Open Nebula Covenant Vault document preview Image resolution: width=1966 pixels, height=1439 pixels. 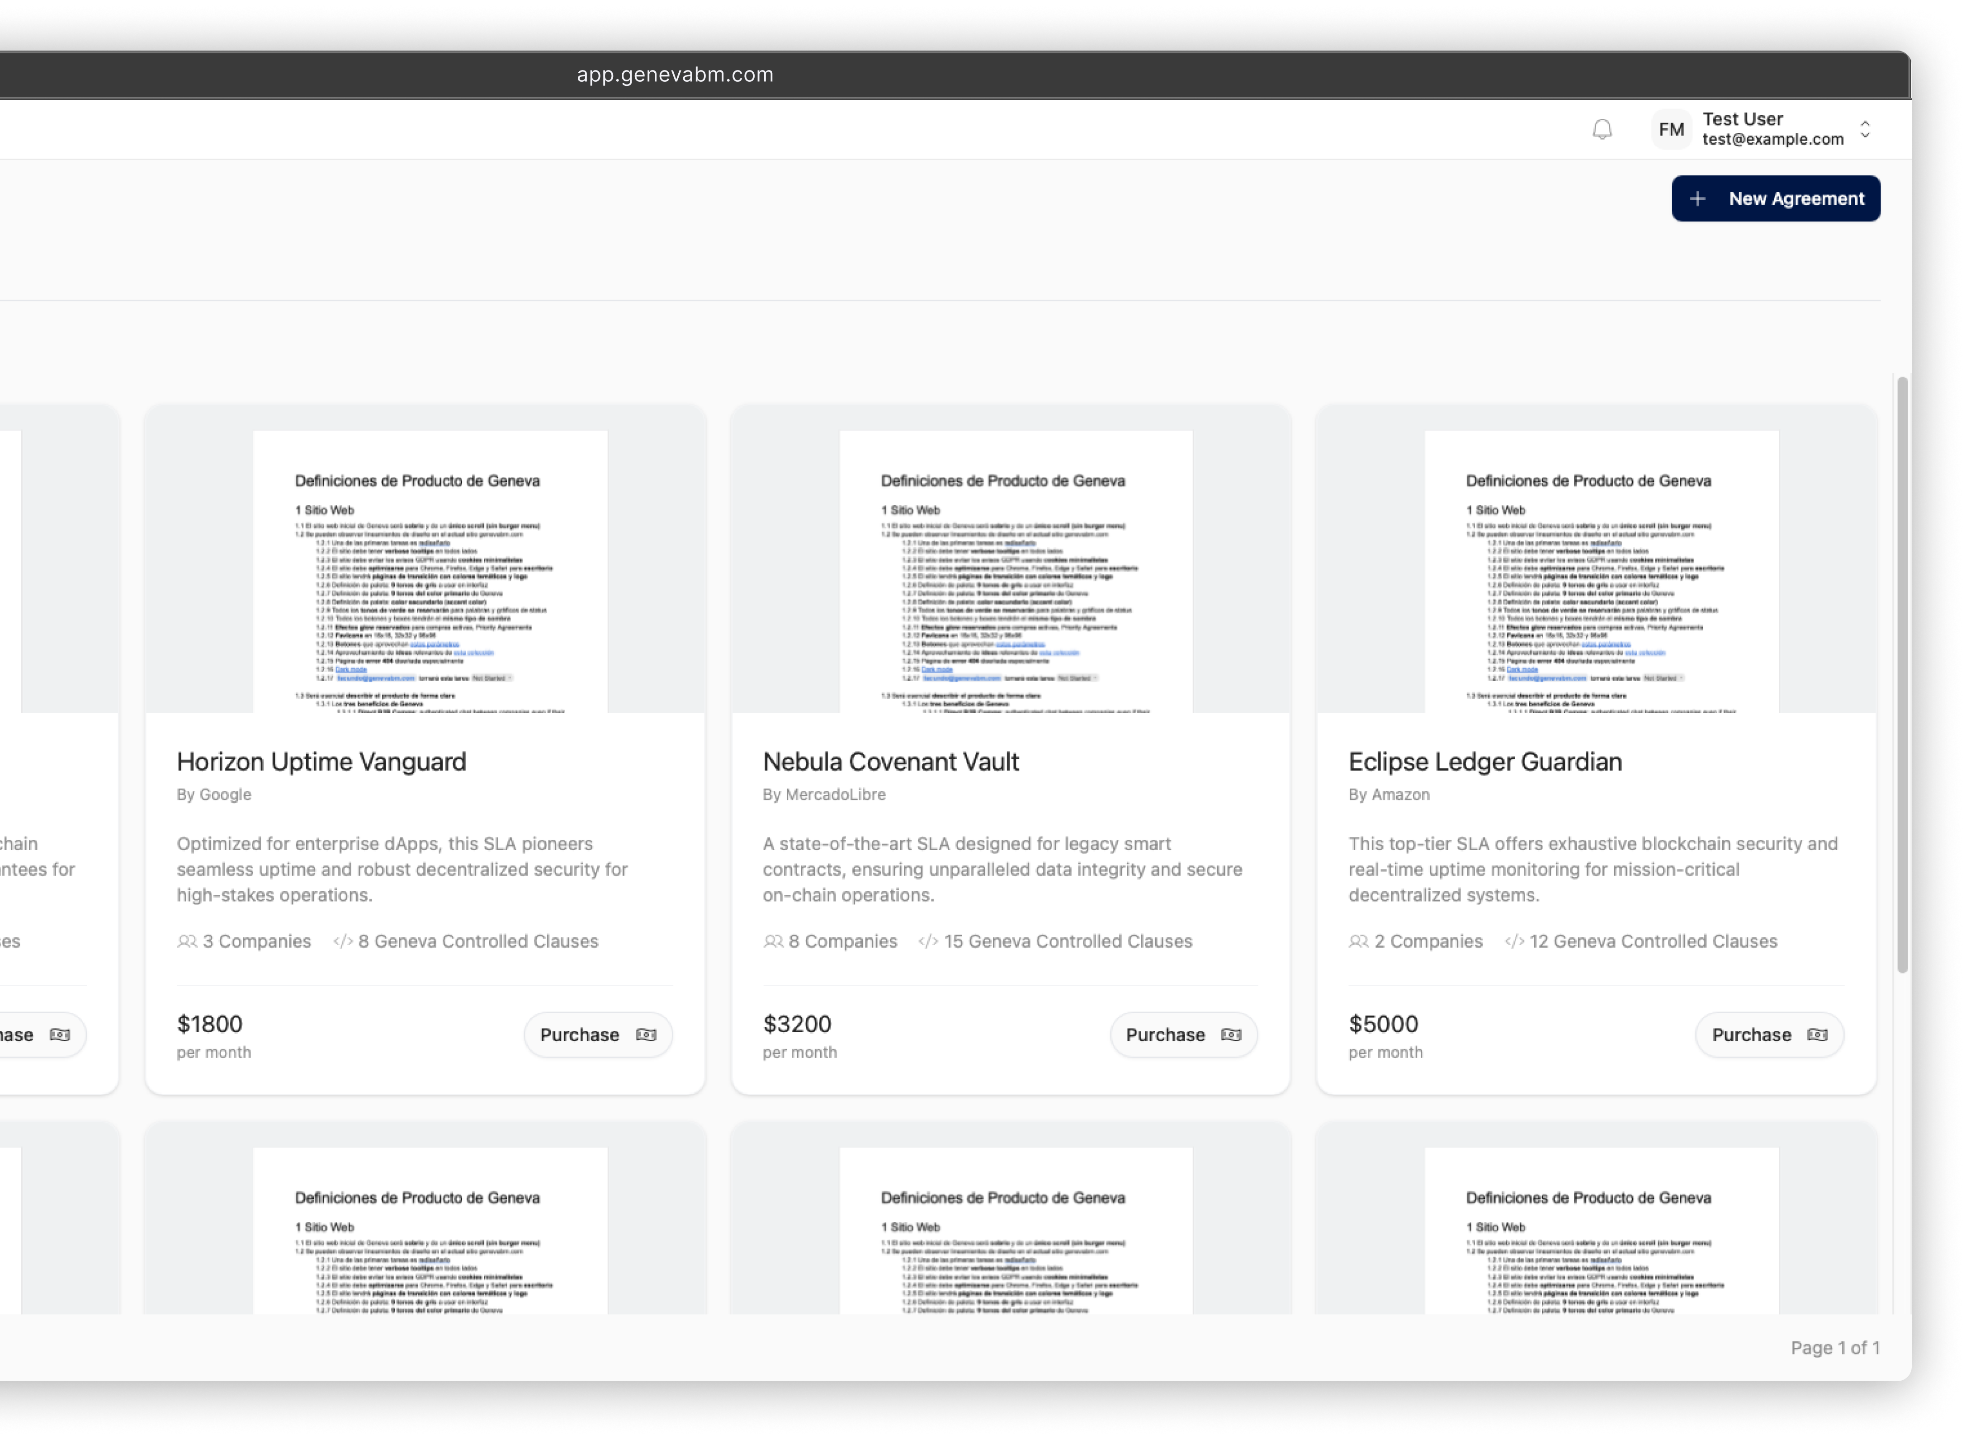(x=1016, y=571)
